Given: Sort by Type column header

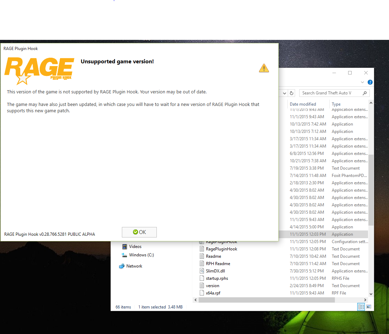Looking at the screenshot, I should (x=336, y=104).
